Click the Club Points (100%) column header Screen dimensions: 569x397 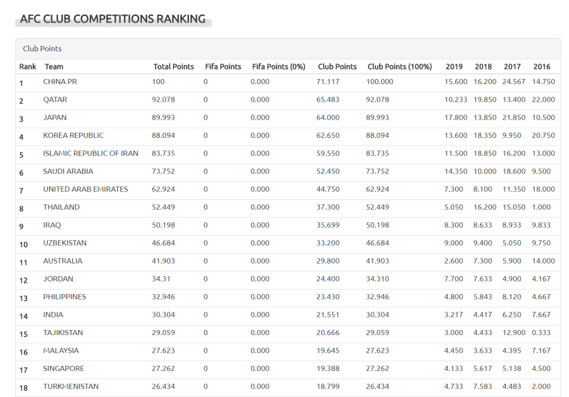399,66
